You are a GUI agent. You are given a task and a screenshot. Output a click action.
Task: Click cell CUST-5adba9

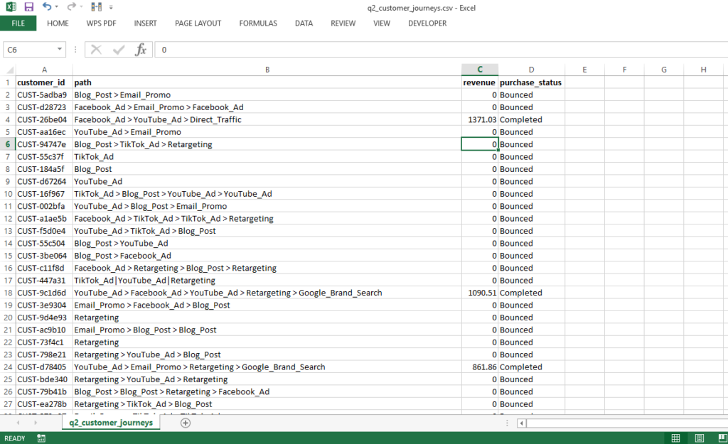[44, 95]
